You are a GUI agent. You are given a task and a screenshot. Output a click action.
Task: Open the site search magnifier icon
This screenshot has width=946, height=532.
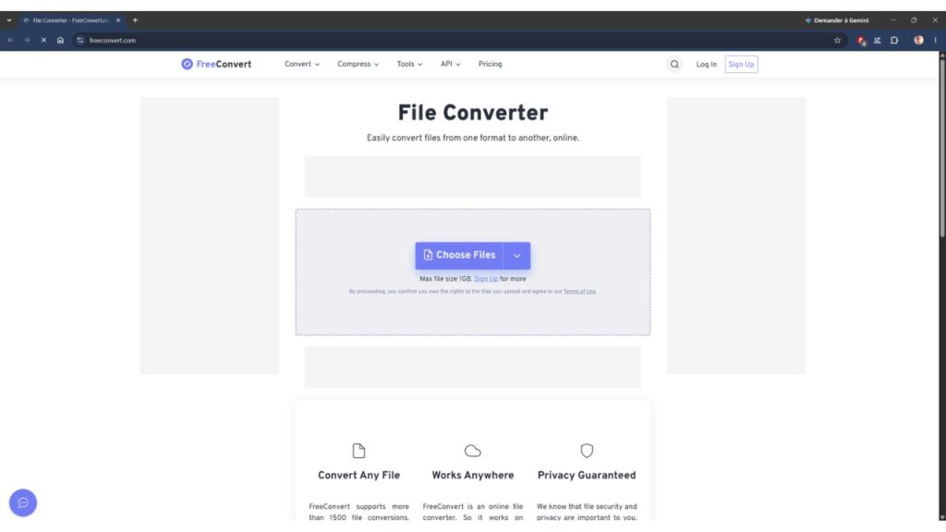[674, 64]
